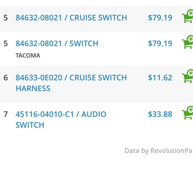Add CRUISE SWITCH HARNESS to cart
The height and width of the screenshot is (176, 193).
[187, 76]
